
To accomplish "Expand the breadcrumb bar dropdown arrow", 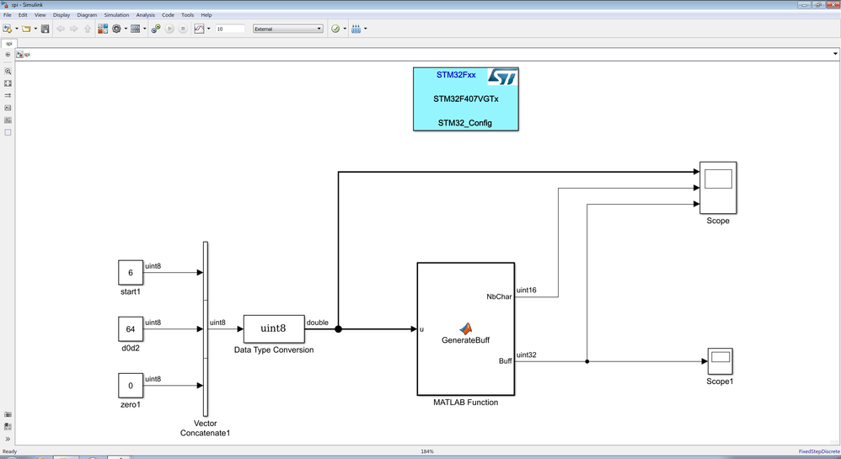I will point(835,54).
